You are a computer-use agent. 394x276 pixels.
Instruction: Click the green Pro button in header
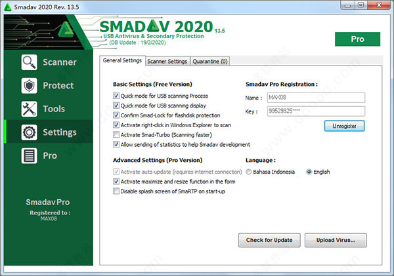click(x=357, y=39)
